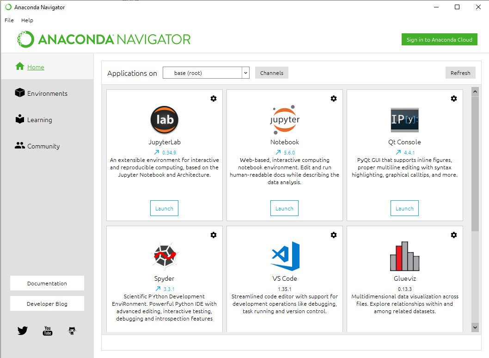This screenshot has height=358, width=489.
Task: Click the VS Code version 1.35.1
Action: point(284,289)
